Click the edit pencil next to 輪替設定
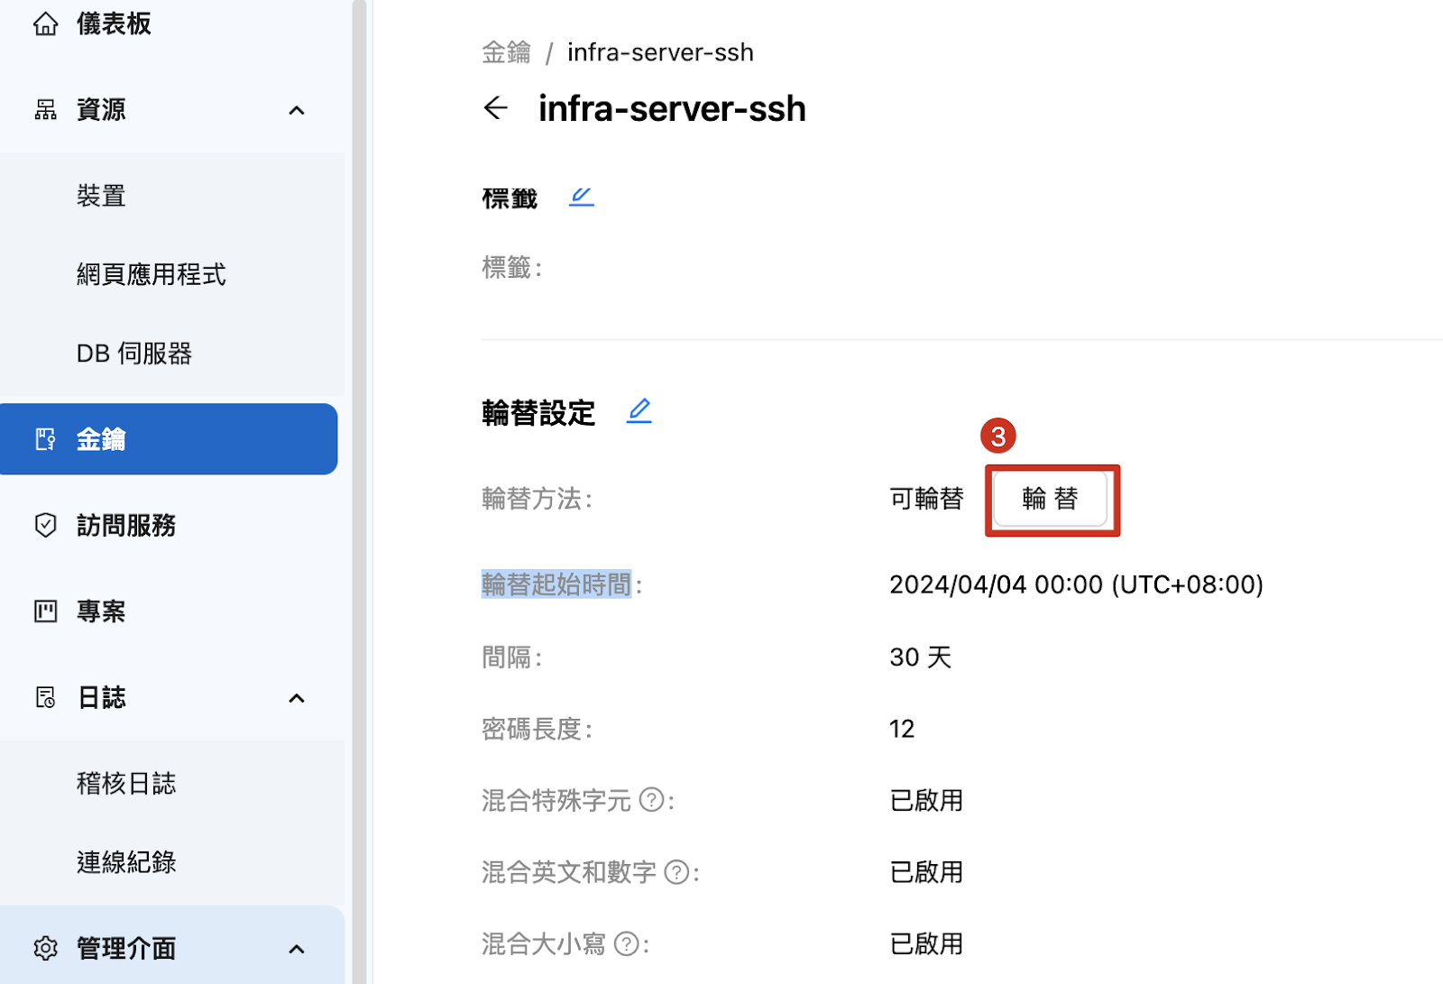 tap(639, 411)
